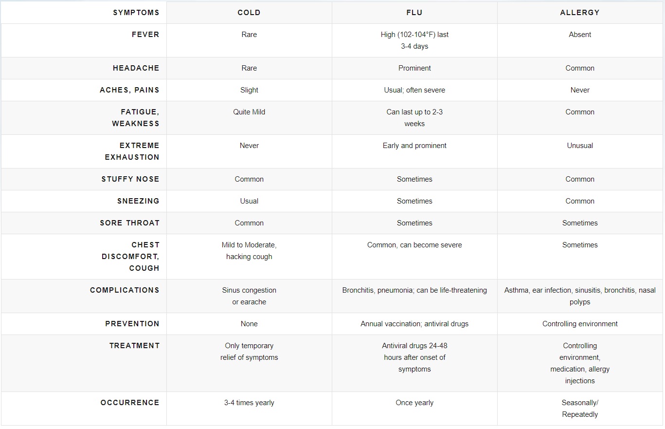Select the "Bronchitis, pneumonia; can be life-threatening" text
Screen dimensions: 665x429
414,290
